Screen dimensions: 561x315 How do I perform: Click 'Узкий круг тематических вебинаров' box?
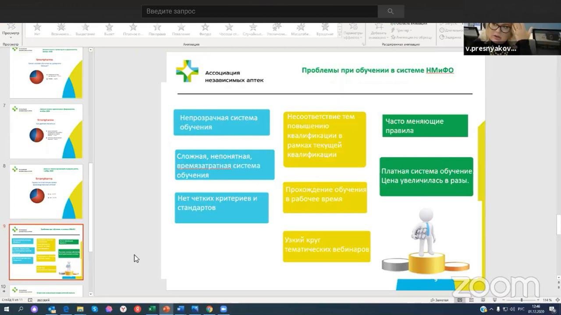(x=327, y=246)
